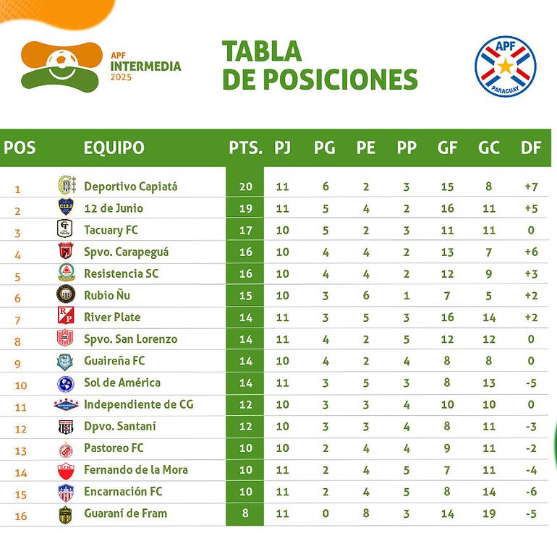Click the Deportivo Capiatá club crest
Viewport: 557px width, 546px height.
[67, 186]
